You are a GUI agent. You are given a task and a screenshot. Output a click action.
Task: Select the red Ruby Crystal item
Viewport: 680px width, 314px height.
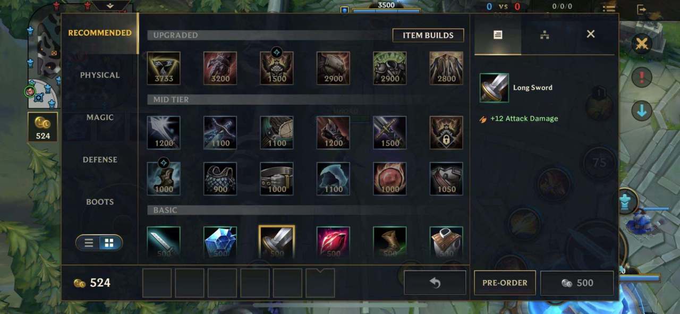click(333, 243)
